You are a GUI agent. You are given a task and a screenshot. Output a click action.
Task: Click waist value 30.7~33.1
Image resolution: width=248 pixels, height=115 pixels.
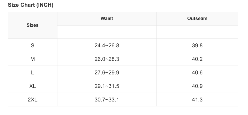click(x=107, y=100)
